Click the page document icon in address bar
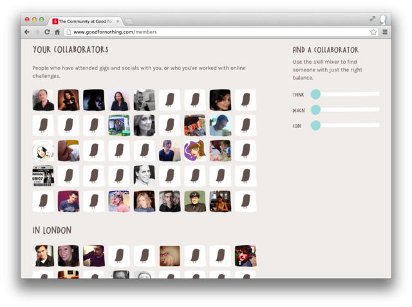 coord(69,32)
